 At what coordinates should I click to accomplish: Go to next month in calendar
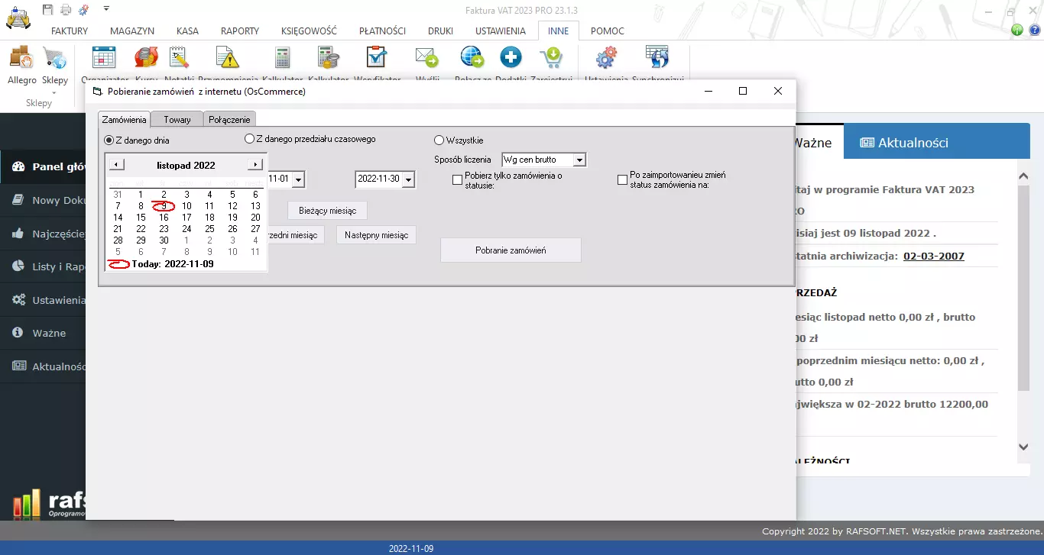tap(255, 165)
